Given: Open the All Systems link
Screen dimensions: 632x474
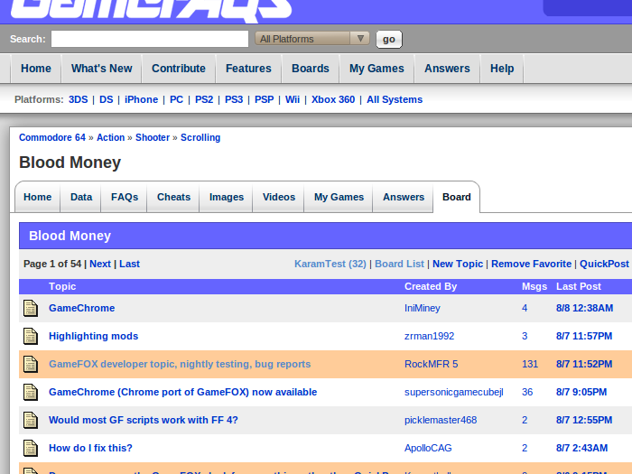Looking at the screenshot, I should tap(395, 99).
